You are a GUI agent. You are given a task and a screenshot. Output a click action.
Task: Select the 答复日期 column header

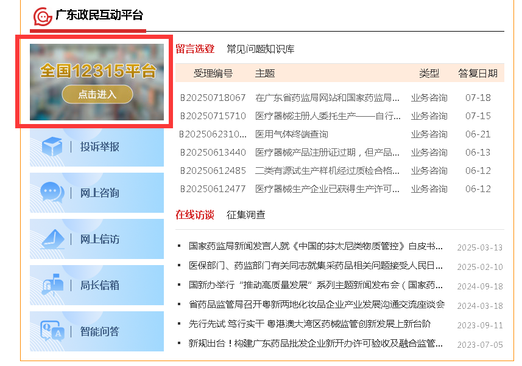point(476,73)
